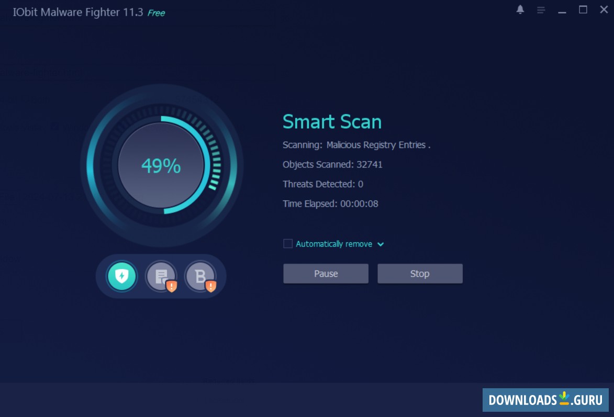614x417 pixels.
Task: Click the Time Elapsed status text
Action: coord(330,204)
